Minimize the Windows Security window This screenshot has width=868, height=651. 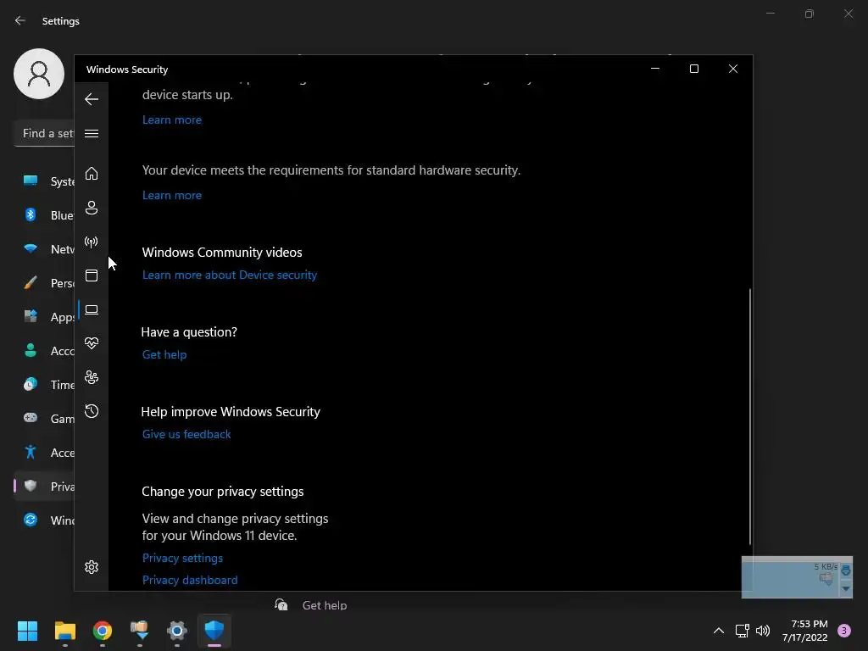tap(655, 69)
